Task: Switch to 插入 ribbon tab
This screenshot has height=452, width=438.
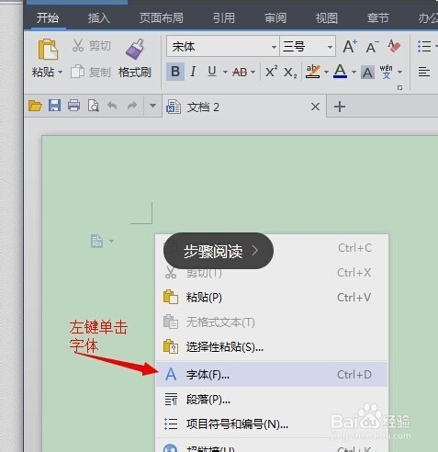Action: (x=98, y=18)
